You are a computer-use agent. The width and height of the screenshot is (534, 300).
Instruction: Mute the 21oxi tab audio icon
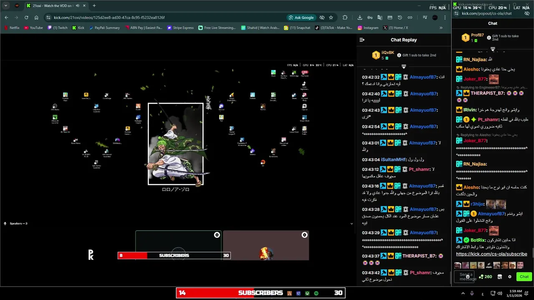[77, 5]
